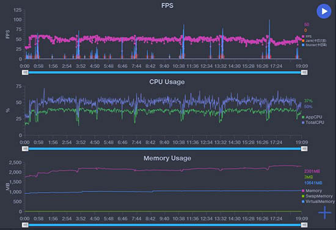Image resolution: width=336 pixels, height=230 pixels.
Task: Click the 50% TotalCPU value readout
Action: pyautogui.click(x=308, y=106)
